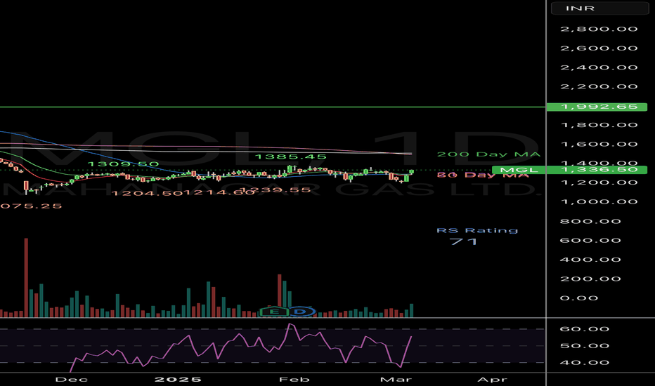Click the Mar label on time axis
This screenshot has width=655, height=386.
point(396,379)
